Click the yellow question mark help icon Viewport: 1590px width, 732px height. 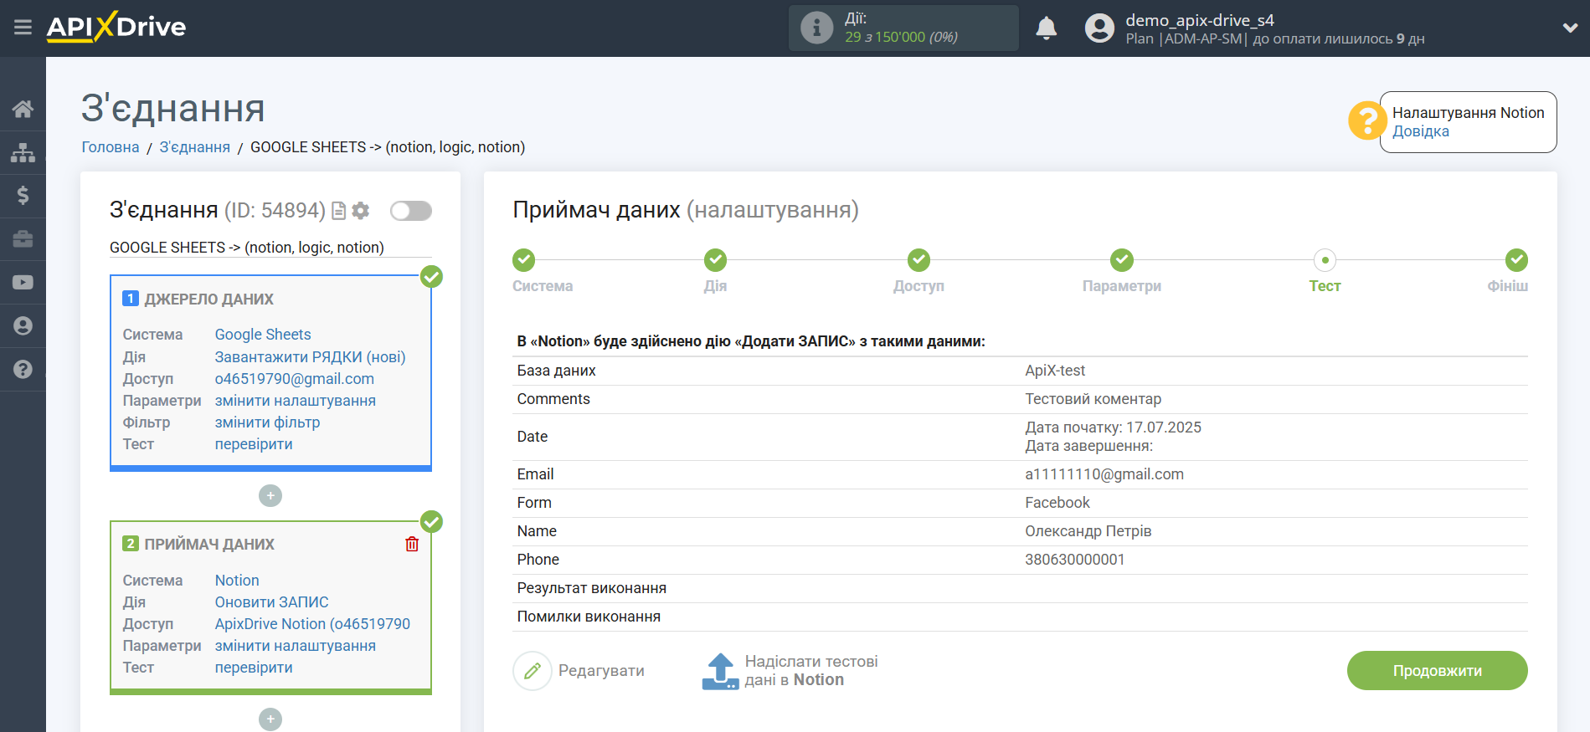point(1367,121)
